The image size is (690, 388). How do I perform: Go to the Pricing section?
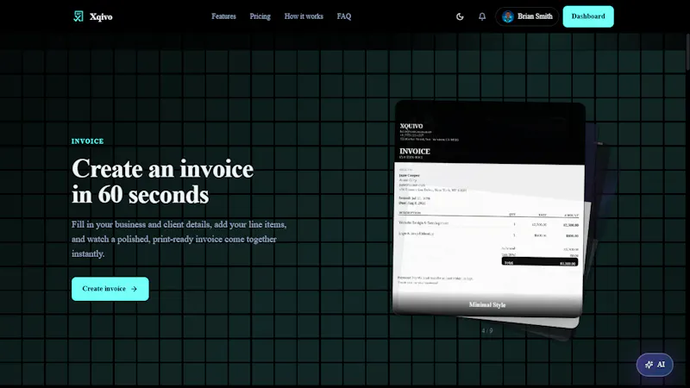click(x=260, y=16)
